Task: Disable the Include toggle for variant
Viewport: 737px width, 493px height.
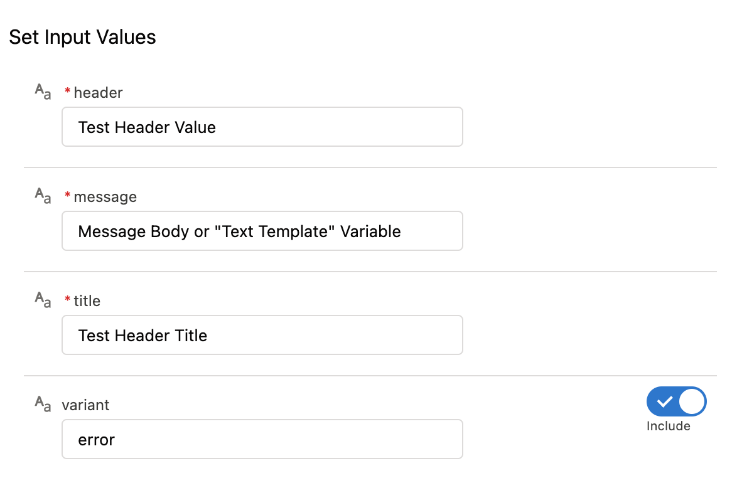Action: (x=676, y=401)
